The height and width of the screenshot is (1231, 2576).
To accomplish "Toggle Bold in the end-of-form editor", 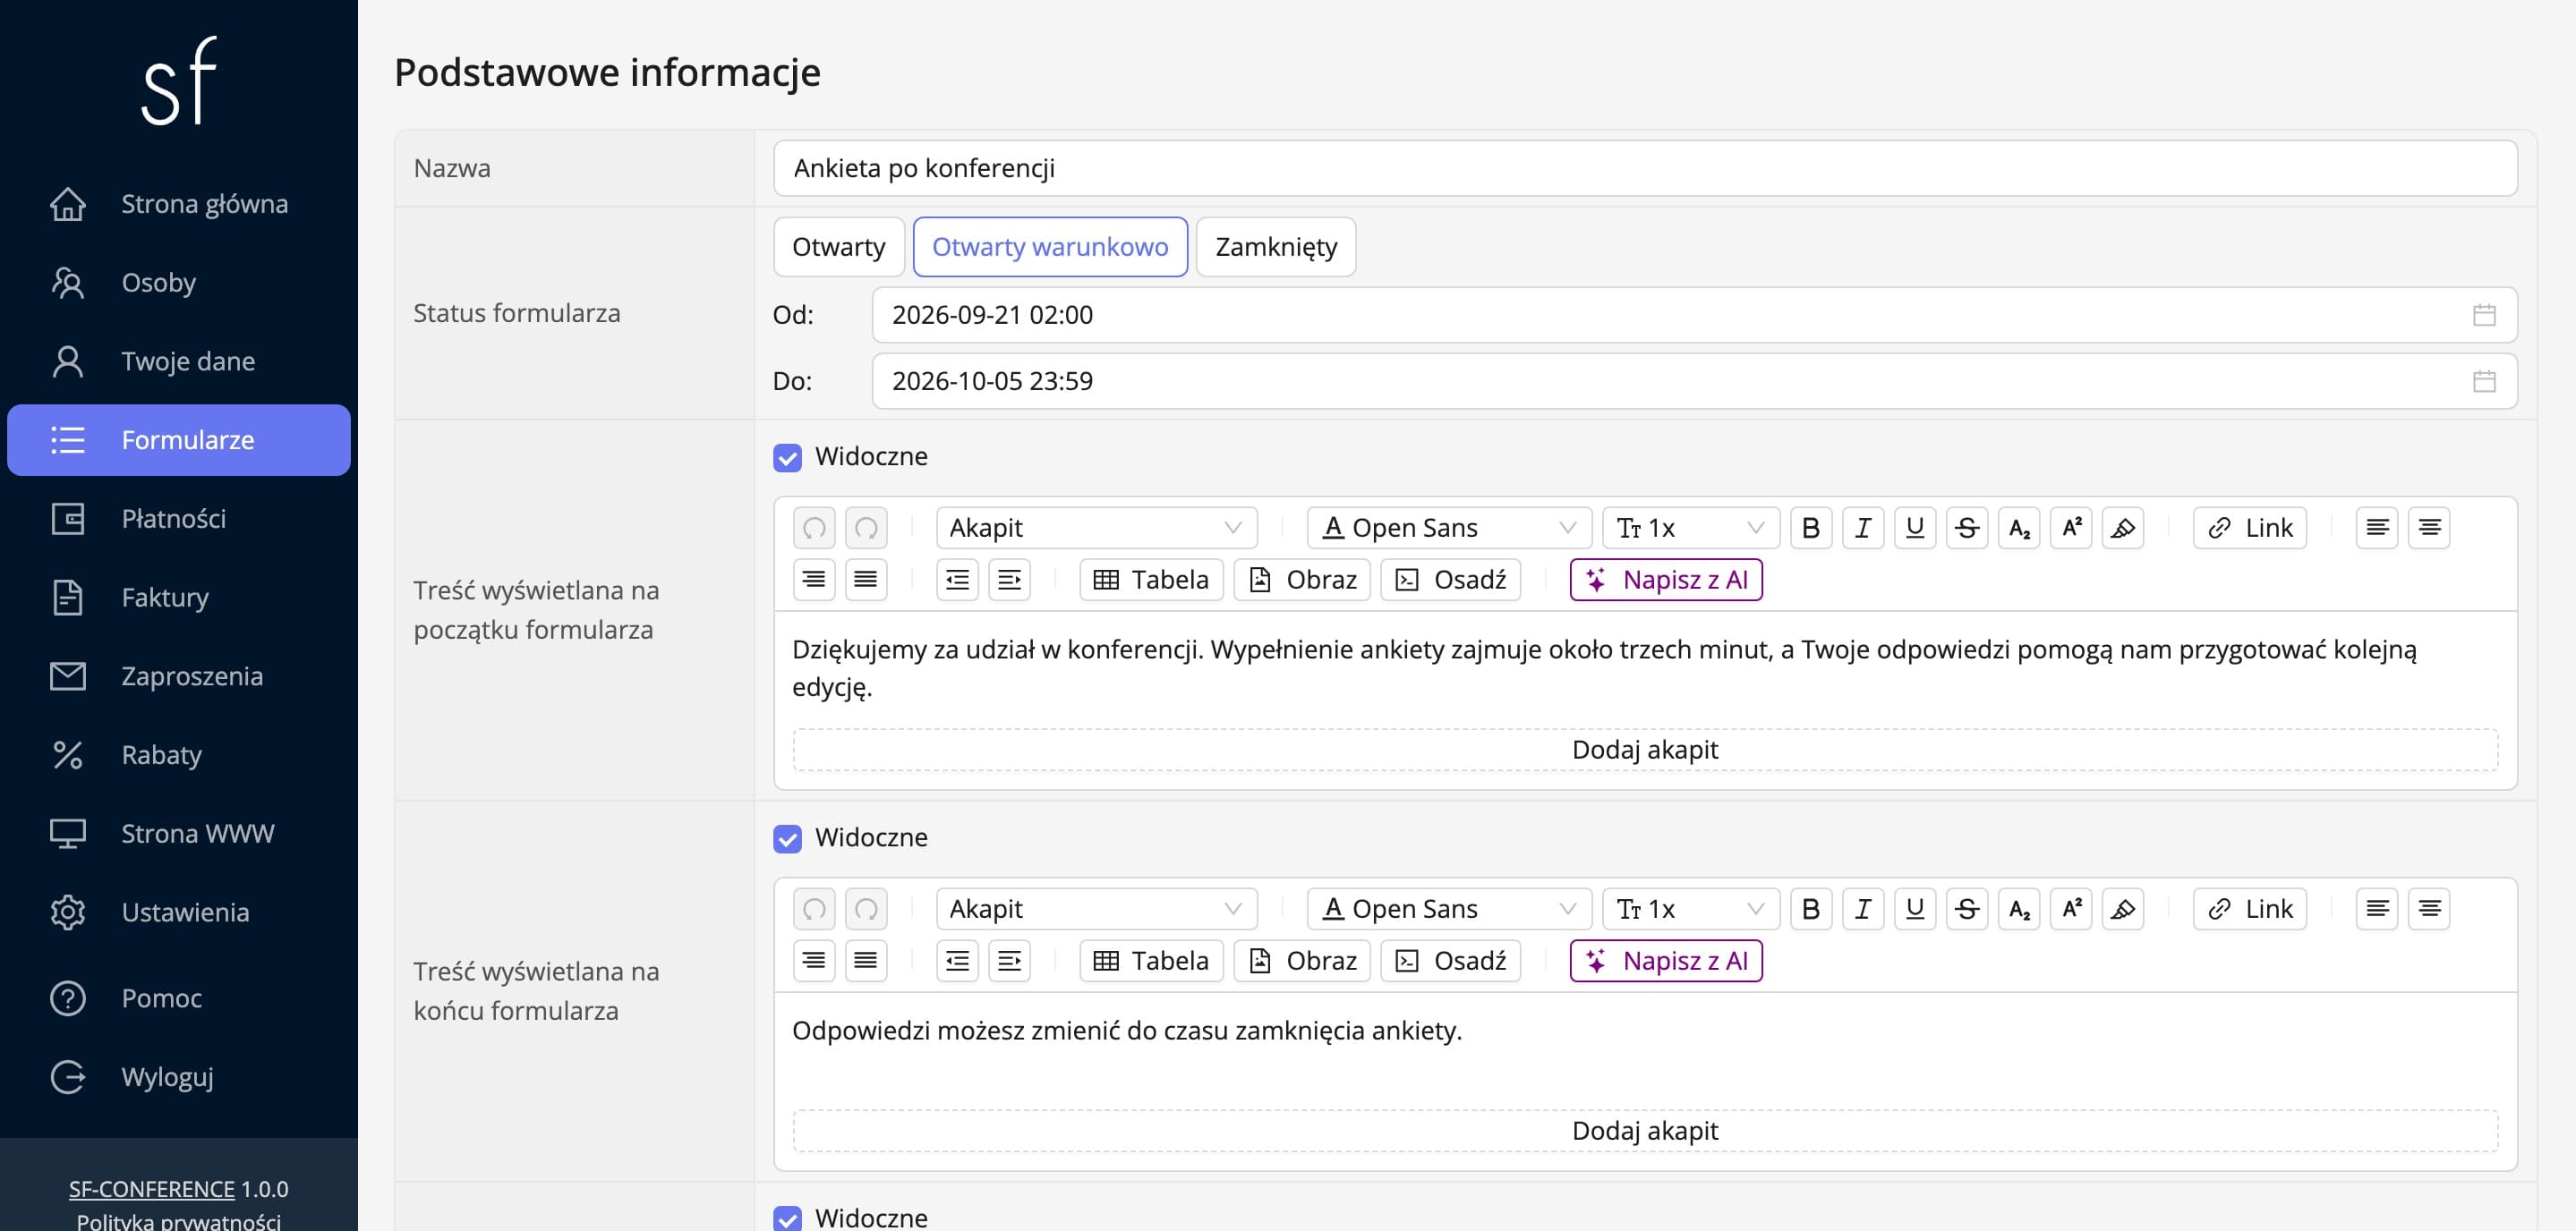I will click(1811, 908).
